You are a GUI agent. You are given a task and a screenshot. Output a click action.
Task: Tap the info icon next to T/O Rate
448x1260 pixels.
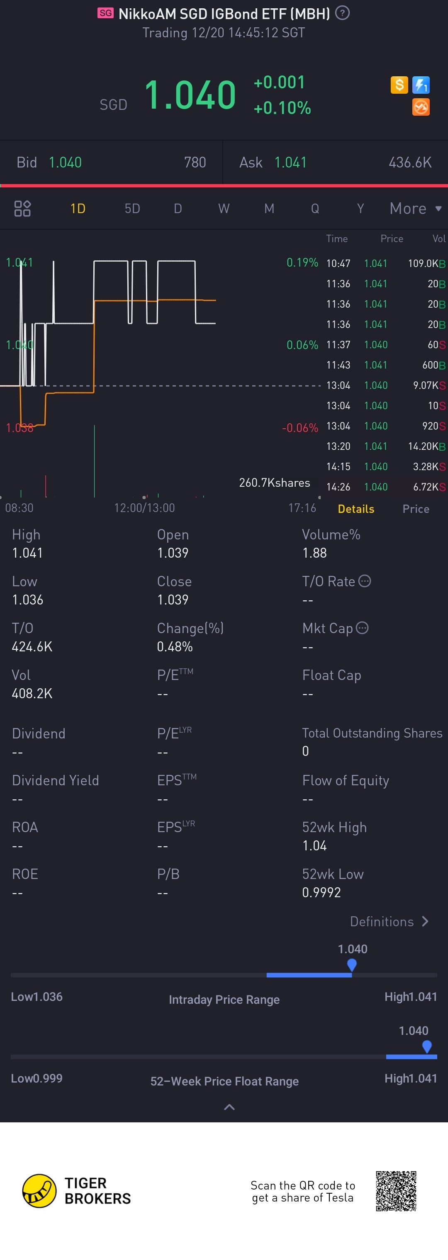point(365,581)
